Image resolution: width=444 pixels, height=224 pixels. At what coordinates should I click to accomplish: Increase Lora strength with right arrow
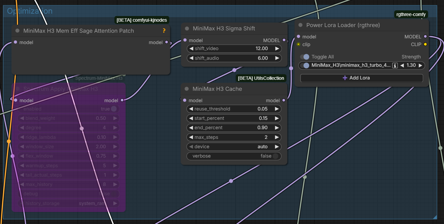pyautogui.click(x=420, y=65)
